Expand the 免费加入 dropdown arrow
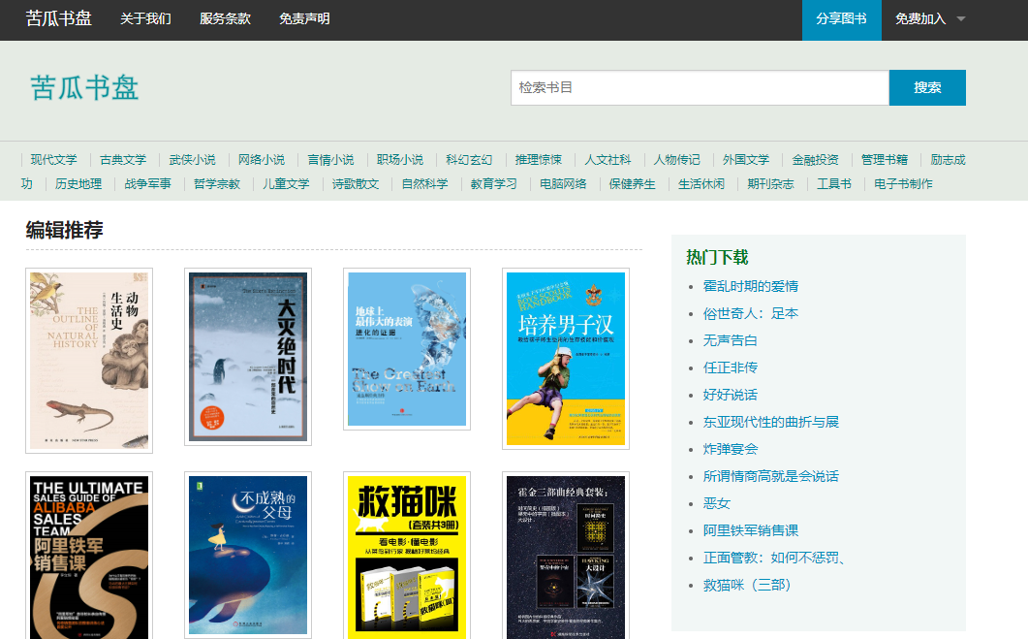The height and width of the screenshot is (639, 1028). tap(960, 19)
